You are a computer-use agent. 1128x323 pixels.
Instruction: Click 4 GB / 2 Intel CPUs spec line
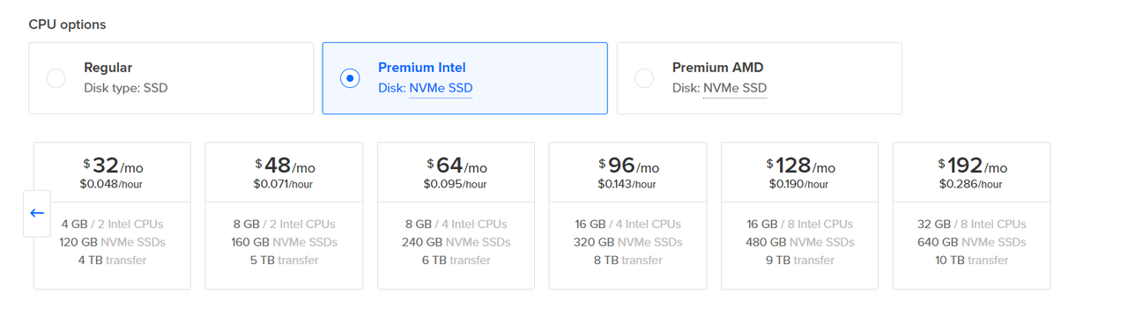112,224
